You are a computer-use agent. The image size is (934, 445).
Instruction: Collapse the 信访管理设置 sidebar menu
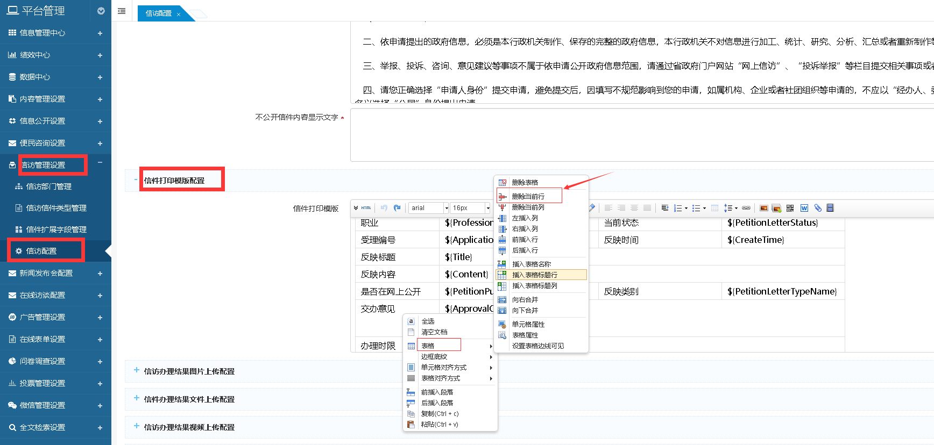(100, 162)
